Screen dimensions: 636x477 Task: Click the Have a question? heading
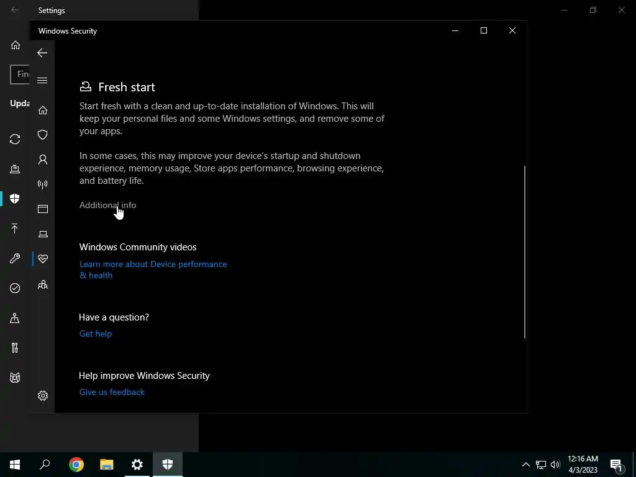[114, 317]
